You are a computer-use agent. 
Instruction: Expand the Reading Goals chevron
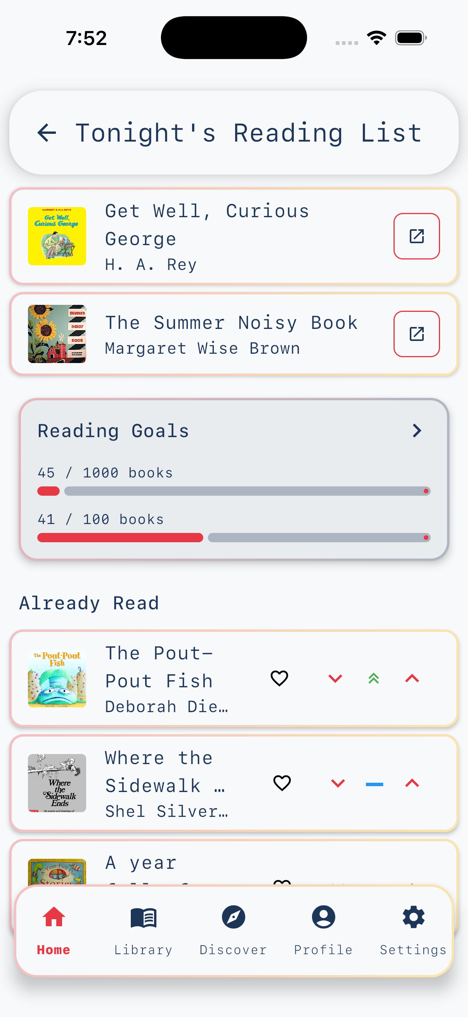417,430
